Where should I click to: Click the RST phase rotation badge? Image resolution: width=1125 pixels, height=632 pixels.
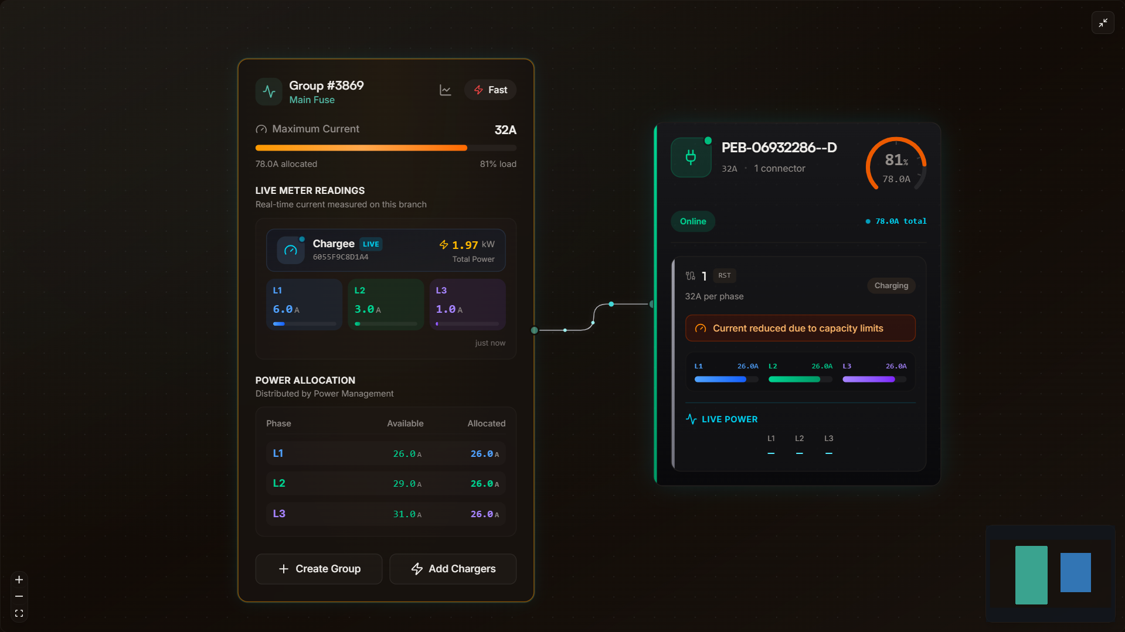point(724,275)
